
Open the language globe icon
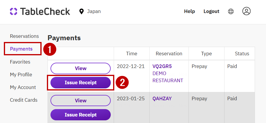(x=231, y=12)
